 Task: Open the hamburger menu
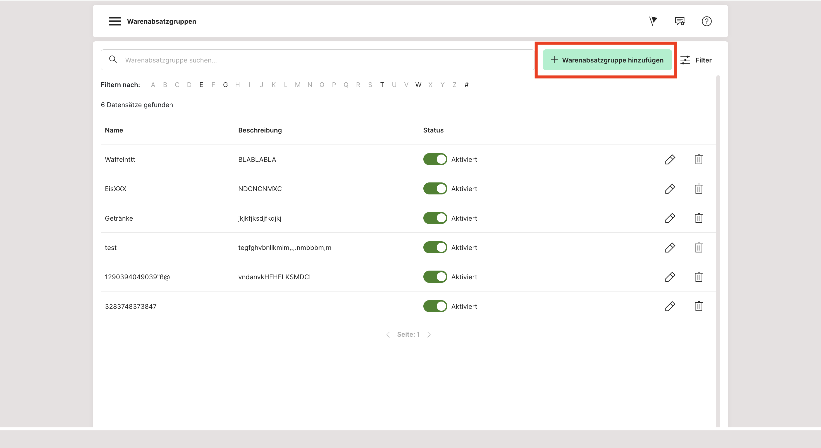115,21
